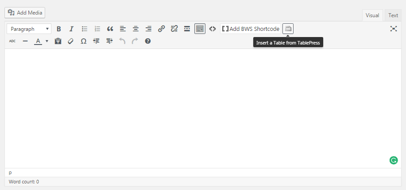Switch to the Text editor tab
This screenshot has width=406, height=190.
point(393,15)
